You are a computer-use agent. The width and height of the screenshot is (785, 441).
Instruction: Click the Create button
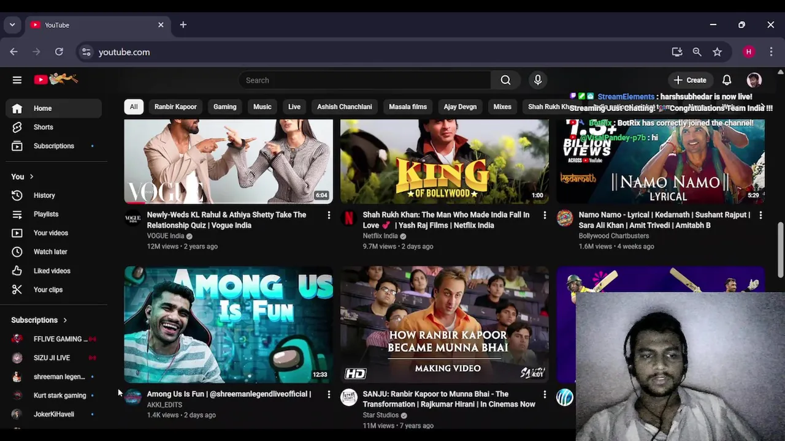pos(690,80)
